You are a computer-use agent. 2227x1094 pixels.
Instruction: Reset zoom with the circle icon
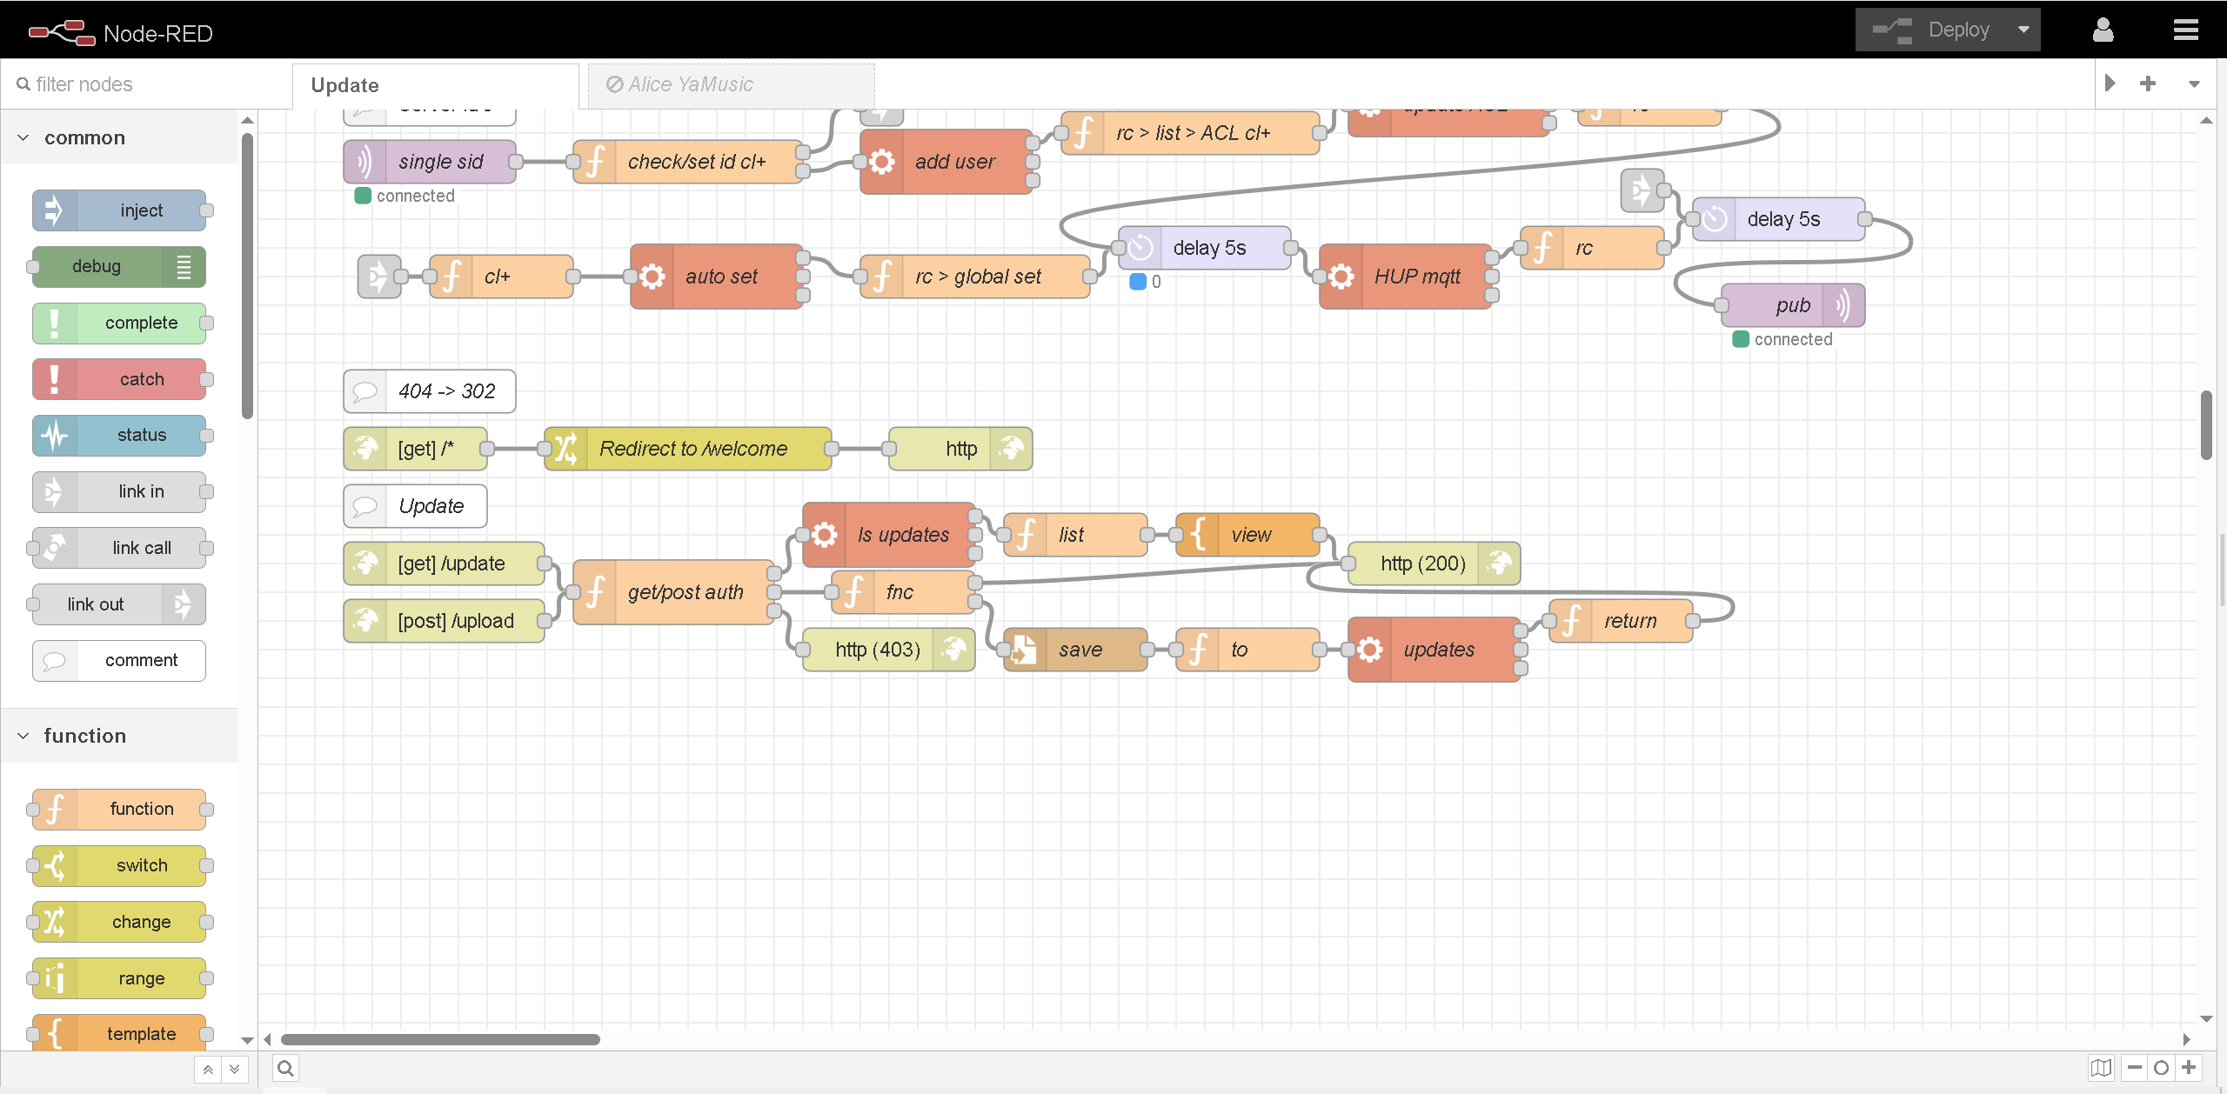coord(2162,1068)
